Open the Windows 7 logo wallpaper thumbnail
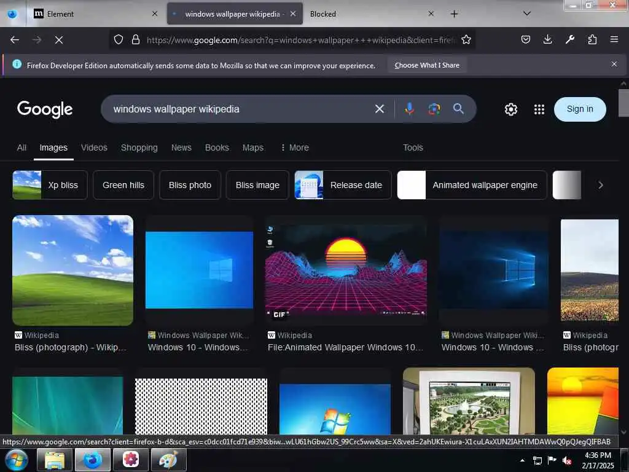Image resolution: width=629 pixels, height=472 pixels. point(335,409)
